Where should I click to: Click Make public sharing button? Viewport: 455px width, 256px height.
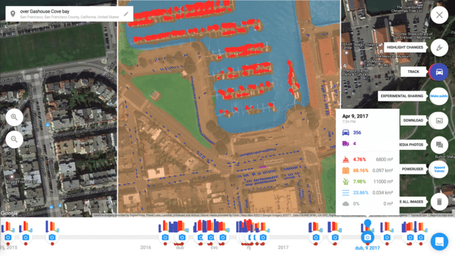(439, 96)
